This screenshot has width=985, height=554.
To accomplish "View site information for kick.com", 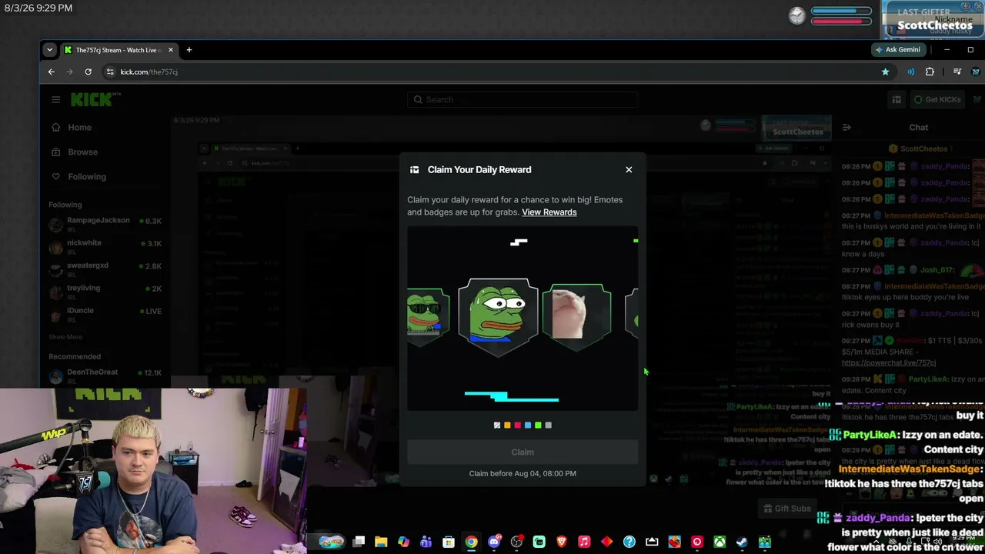I will coord(110,72).
